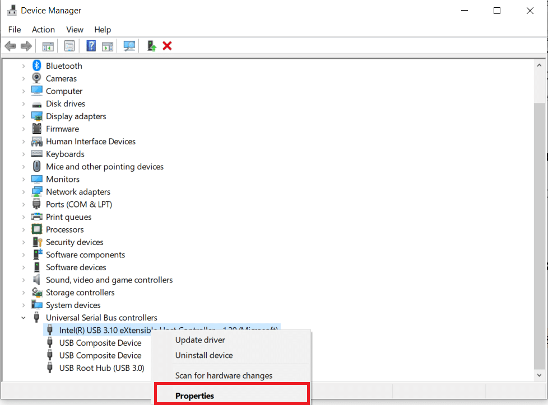Click the Human Interface Devices icon
The width and height of the screenshot is (548, 405).
36,142
